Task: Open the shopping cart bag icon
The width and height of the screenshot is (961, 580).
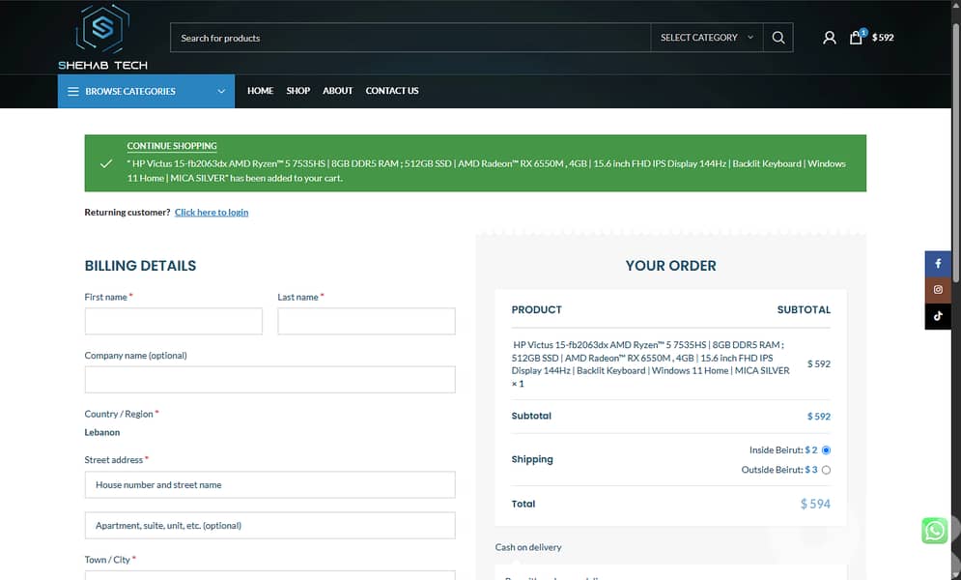Action: pyautogui.click(x=856, y=38)
